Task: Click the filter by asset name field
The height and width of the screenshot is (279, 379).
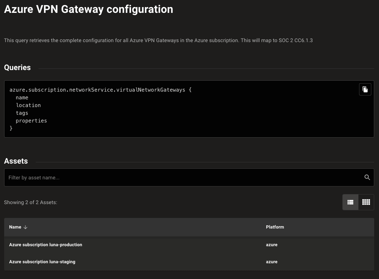Action: click(128, 177)
